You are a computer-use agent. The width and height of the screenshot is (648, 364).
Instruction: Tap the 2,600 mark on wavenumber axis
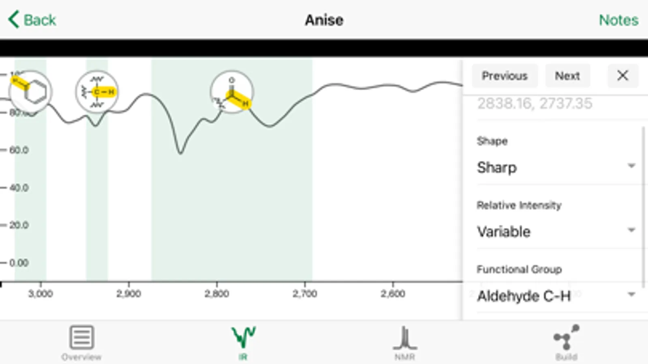[393, 294]
